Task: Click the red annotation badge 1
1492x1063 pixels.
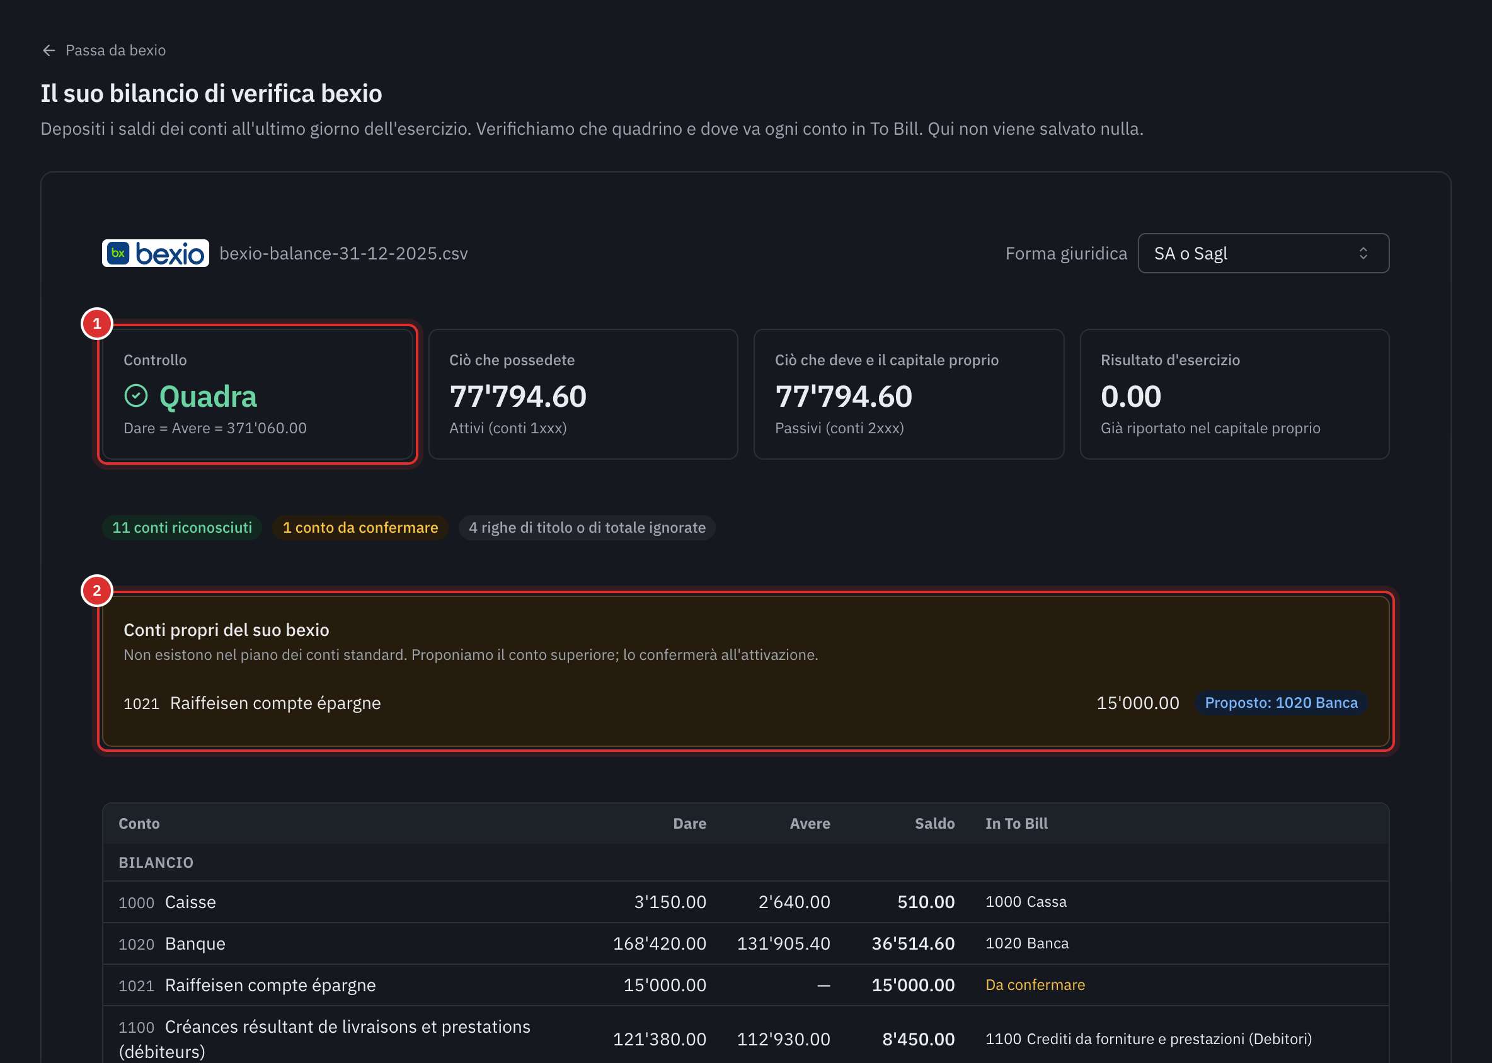Action: (97, 324)
